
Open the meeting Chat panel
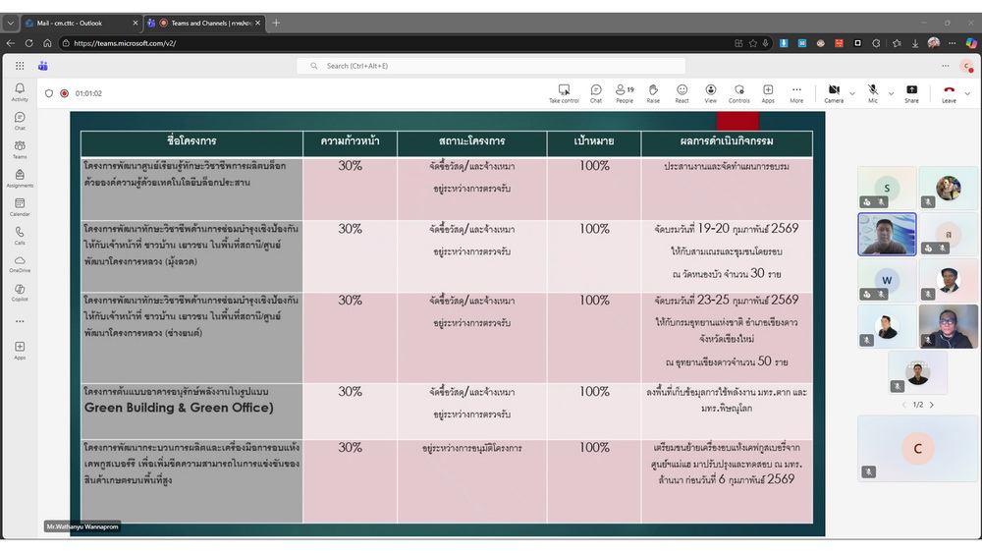[596, 93]
